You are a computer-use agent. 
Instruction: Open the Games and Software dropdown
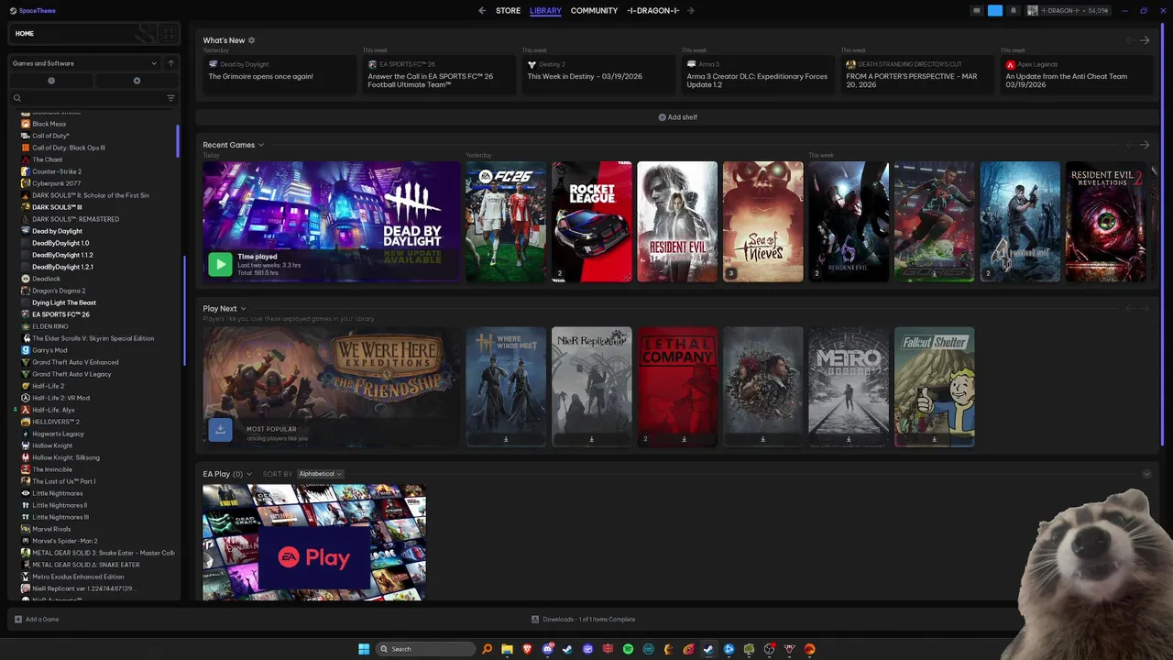[84, 63]
